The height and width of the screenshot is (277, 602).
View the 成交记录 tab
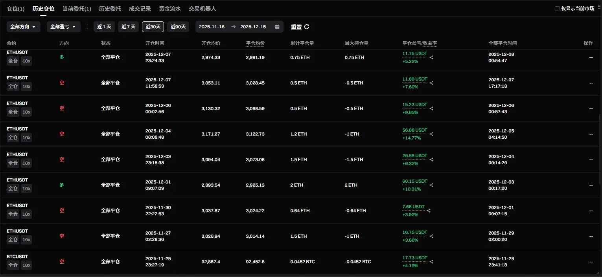[140, 9]
